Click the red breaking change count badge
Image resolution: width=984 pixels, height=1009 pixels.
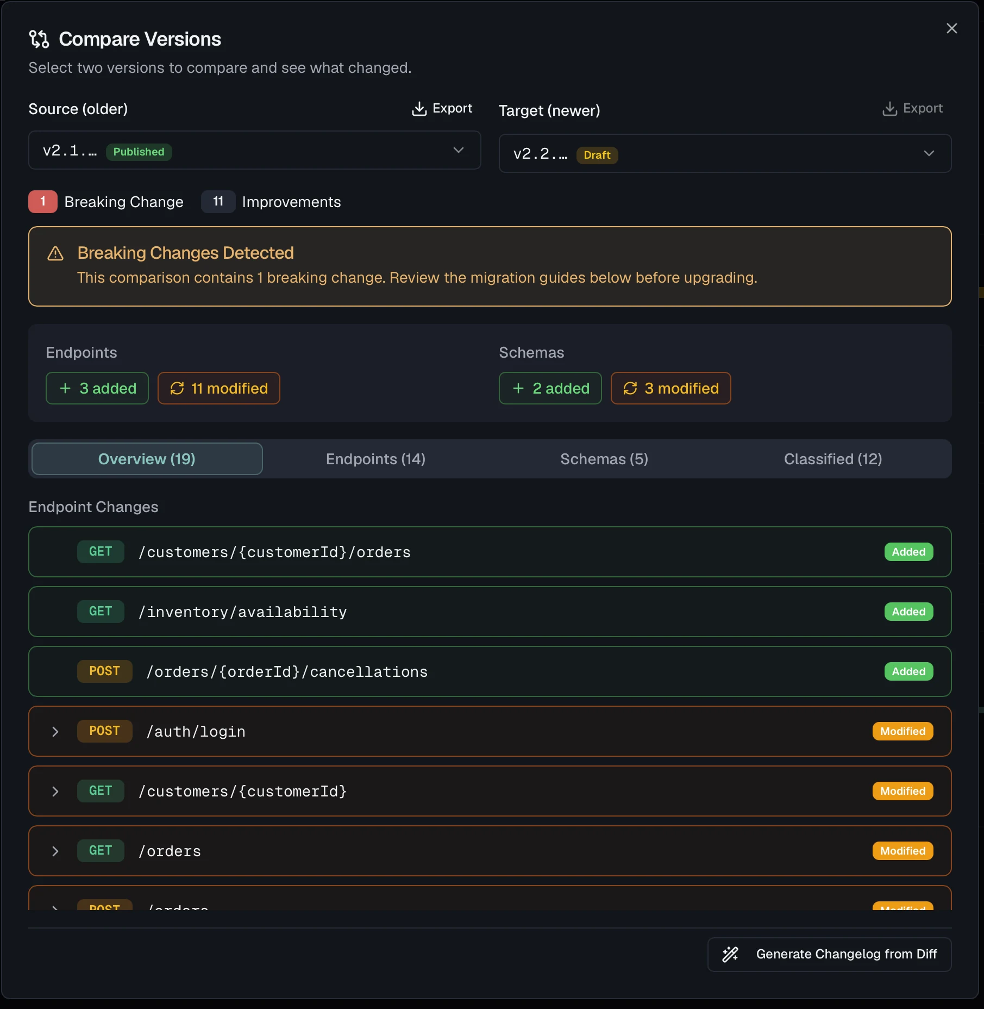[43, 202]
